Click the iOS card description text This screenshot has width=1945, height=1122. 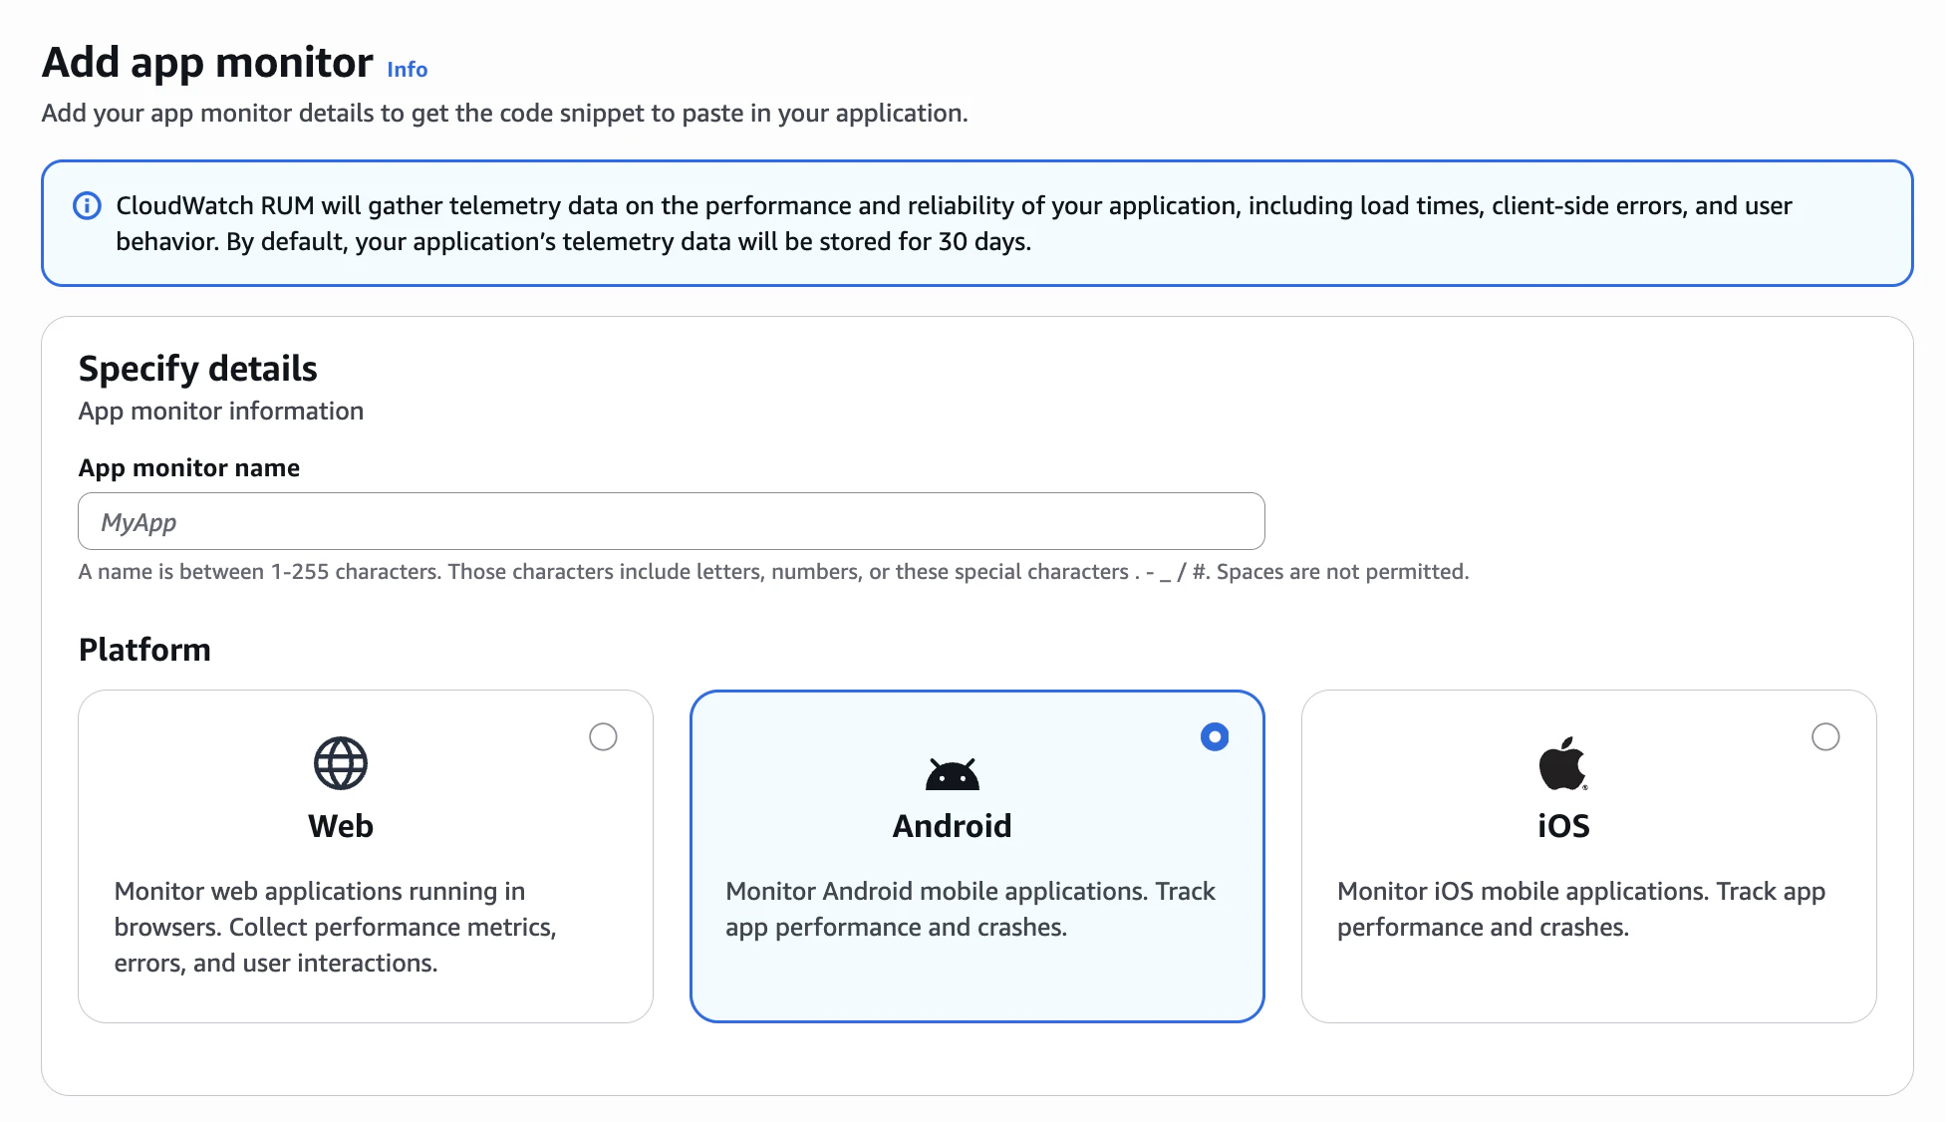pos(1581,909)
